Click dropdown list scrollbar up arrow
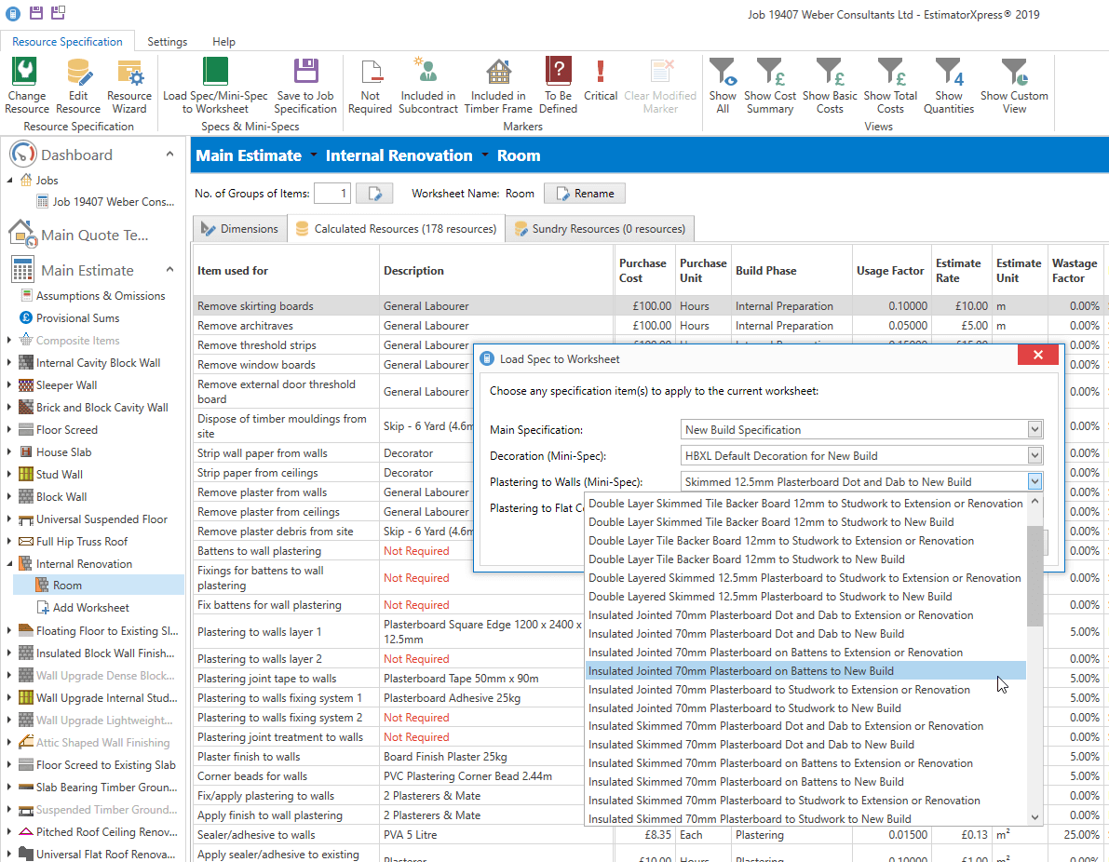 point(1035,502)
